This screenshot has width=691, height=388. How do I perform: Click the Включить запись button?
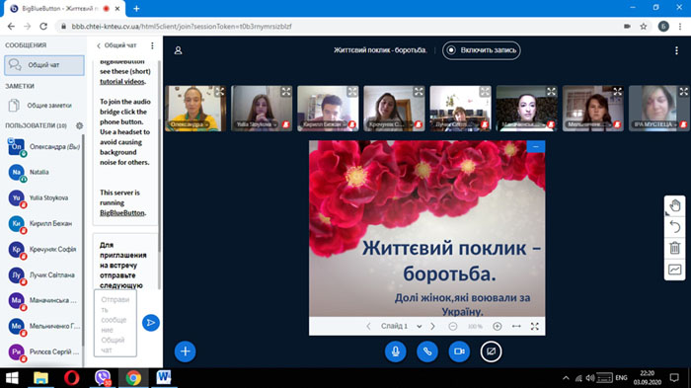tap(482, 50)
